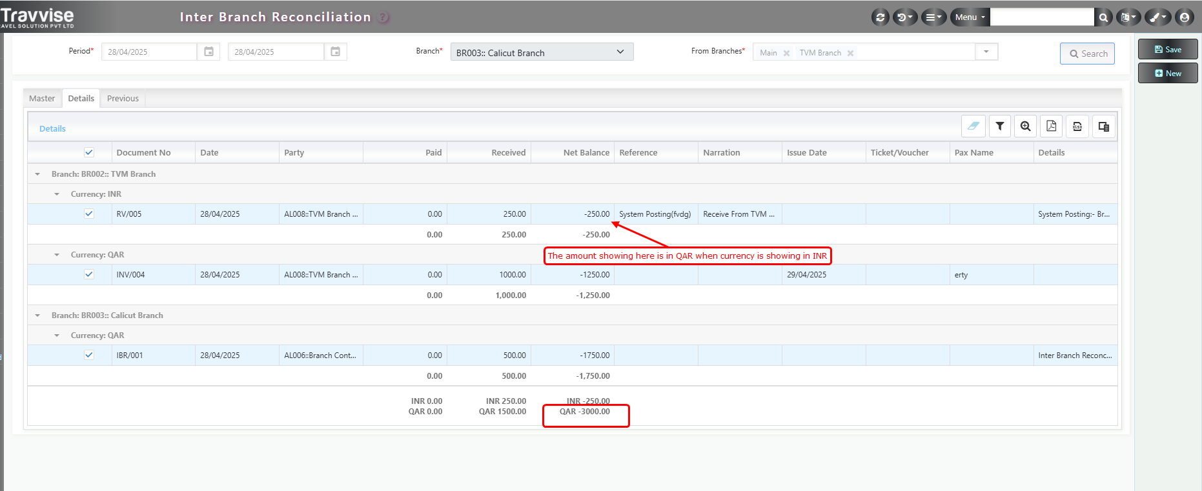1202x491 pixels.
Task: Click the Search button
Action: (x=1087, y=54)
